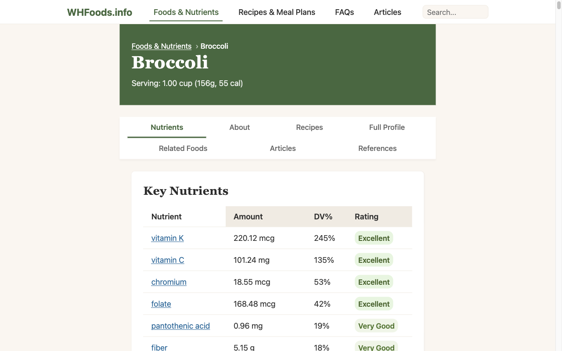Screen dimensions: 562x351
Task: Open the References tab
Action: (x=377, y=148)
